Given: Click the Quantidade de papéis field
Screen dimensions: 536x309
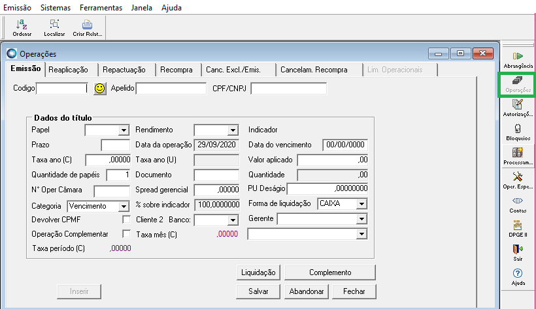Looking at the screenshot, I should coord(118,175).
